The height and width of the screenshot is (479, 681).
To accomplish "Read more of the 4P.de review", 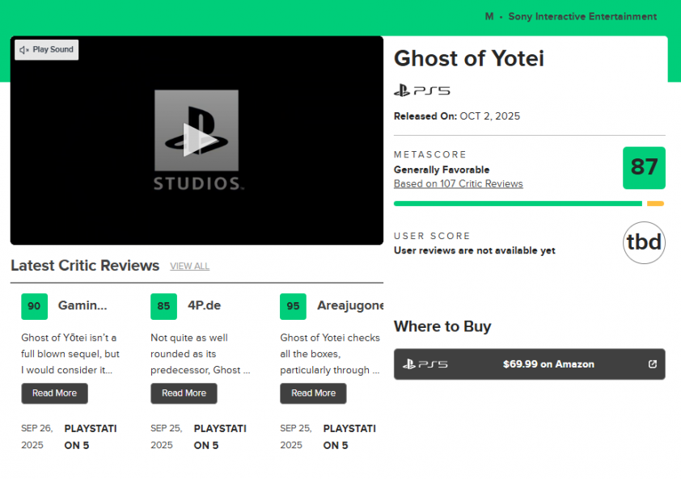I will pyautogui.click(x=184, y=393).
